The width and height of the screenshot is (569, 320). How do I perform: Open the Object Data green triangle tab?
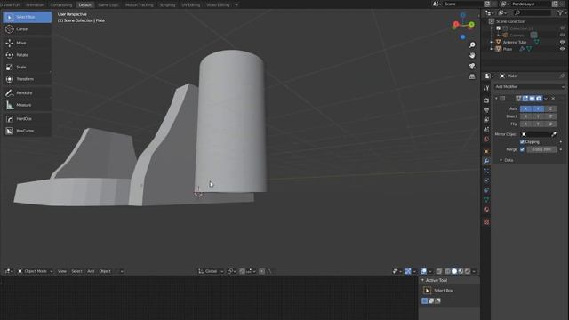(486, 200)
